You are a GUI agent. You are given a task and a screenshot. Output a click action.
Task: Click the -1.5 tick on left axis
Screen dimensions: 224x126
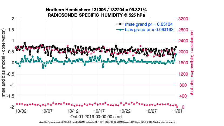tap(11, 96)
